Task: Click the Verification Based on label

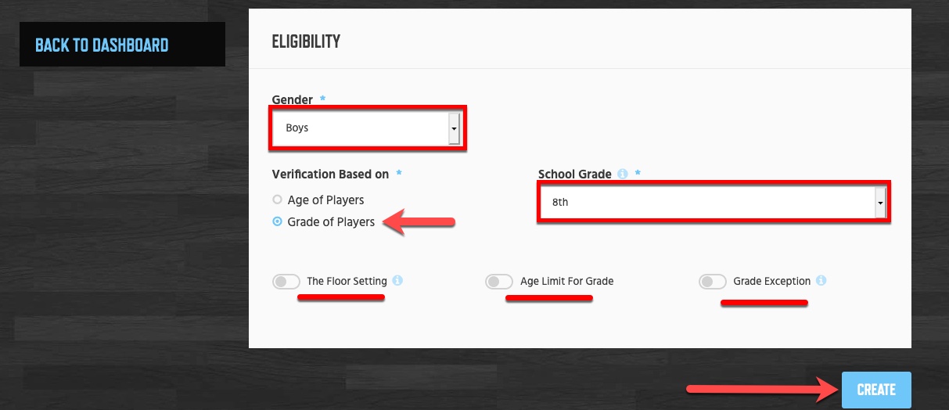Action: coord(330,174)
